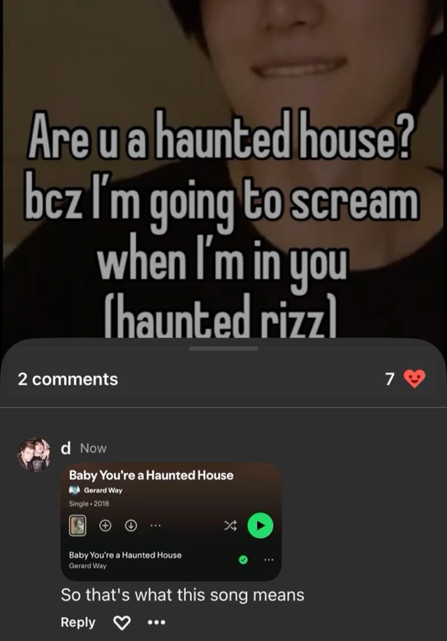Open Gerard Way artist link with avatar
The image size is (447, 641).
click(95, 490)
